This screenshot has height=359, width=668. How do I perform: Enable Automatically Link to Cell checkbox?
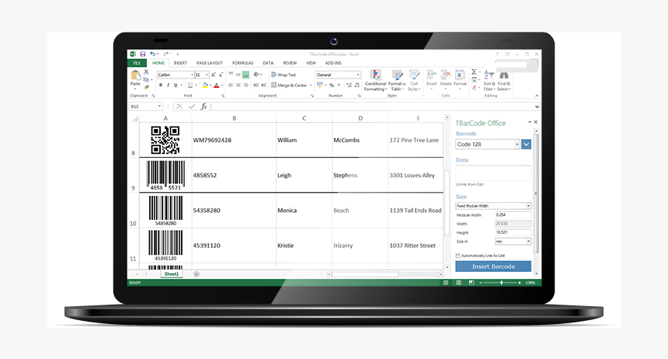[458, 256]
